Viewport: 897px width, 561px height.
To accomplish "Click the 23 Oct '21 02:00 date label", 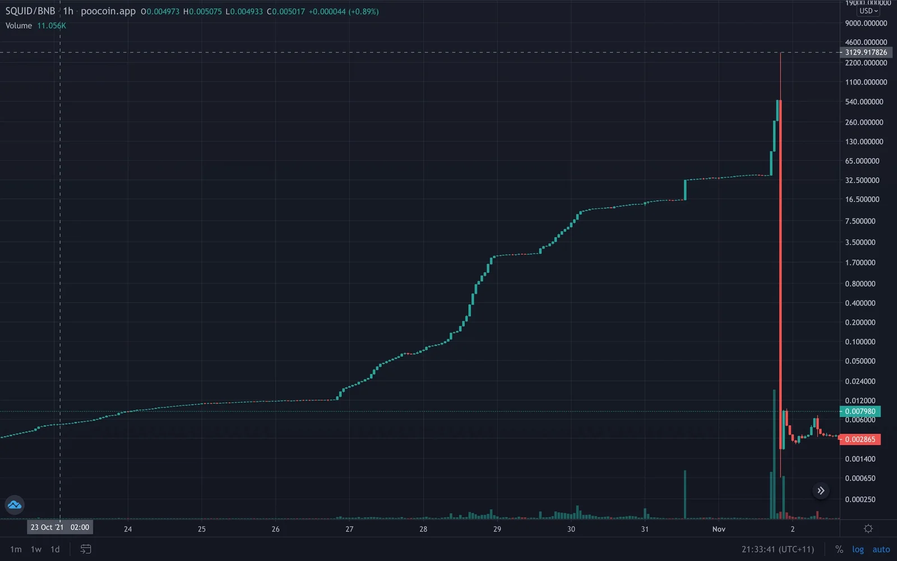I will coord(60,527).
